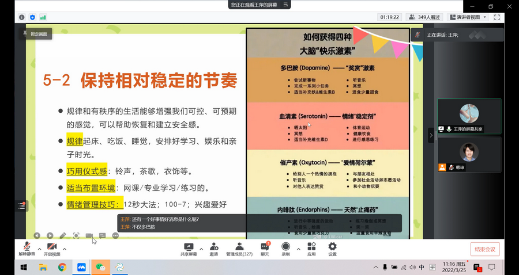Switch to Tencent Meeting taskbar icon
The width and height of the screenshot is (519, 275).
coord(81,267)
